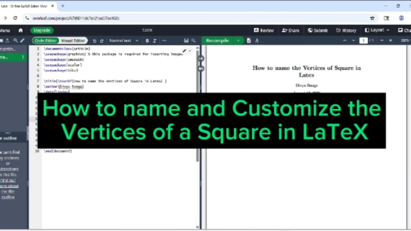The image size is (411, 231).
Task: Expand the Recompile options arrow
Action: [238, 41]
